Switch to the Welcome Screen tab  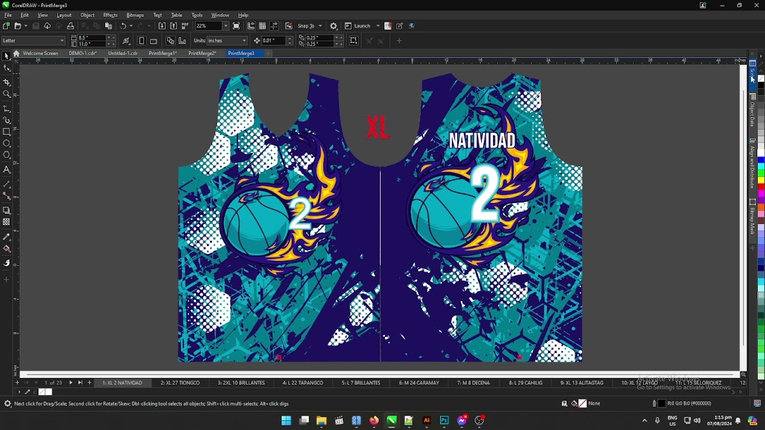pyautogui.click(x=40, y=53)
